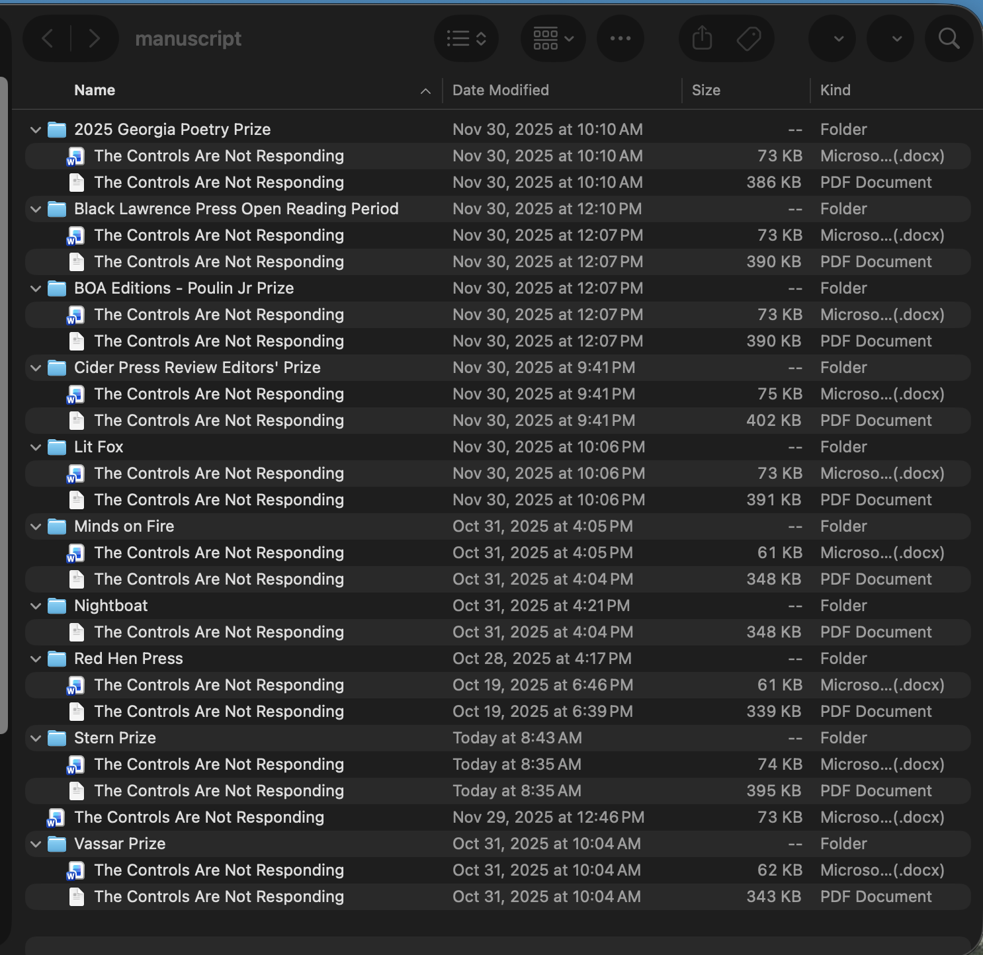Open the group-by grid menu

553,38
